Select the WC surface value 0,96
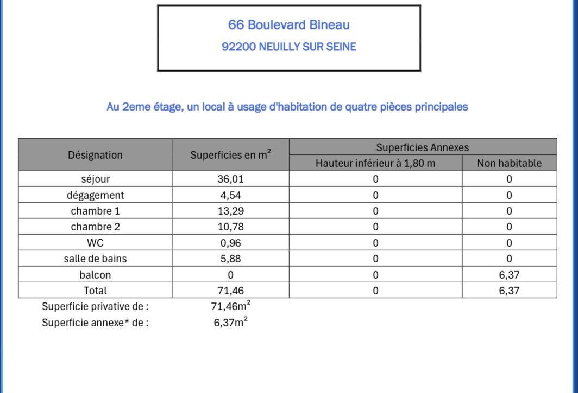 (230, 243)
